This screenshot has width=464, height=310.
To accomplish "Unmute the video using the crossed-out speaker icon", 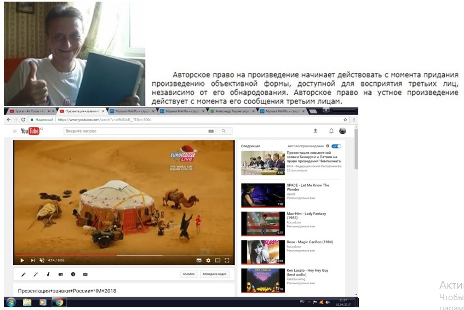I will pos(42,260).
